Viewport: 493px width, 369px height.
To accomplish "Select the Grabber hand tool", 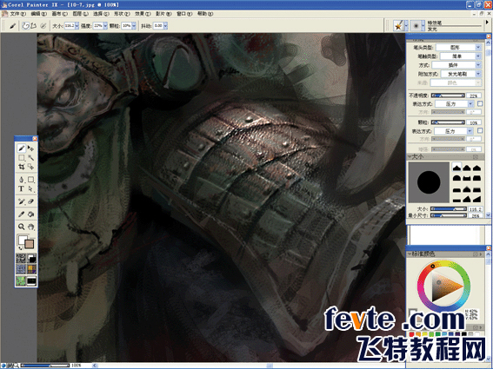I will [x=30, y=227].
